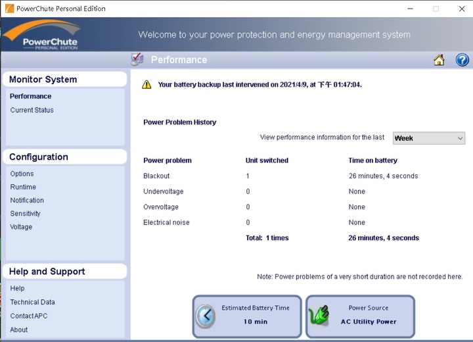
Task: Close the PowerChute Personal Edition window
Action: pyautogui.click(x=462, y=9)
